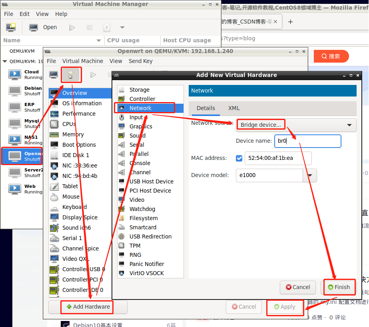Select Watchdog hardware type
Screen dimensions: 369x327
pyautogui.click(x=150, y=209)
